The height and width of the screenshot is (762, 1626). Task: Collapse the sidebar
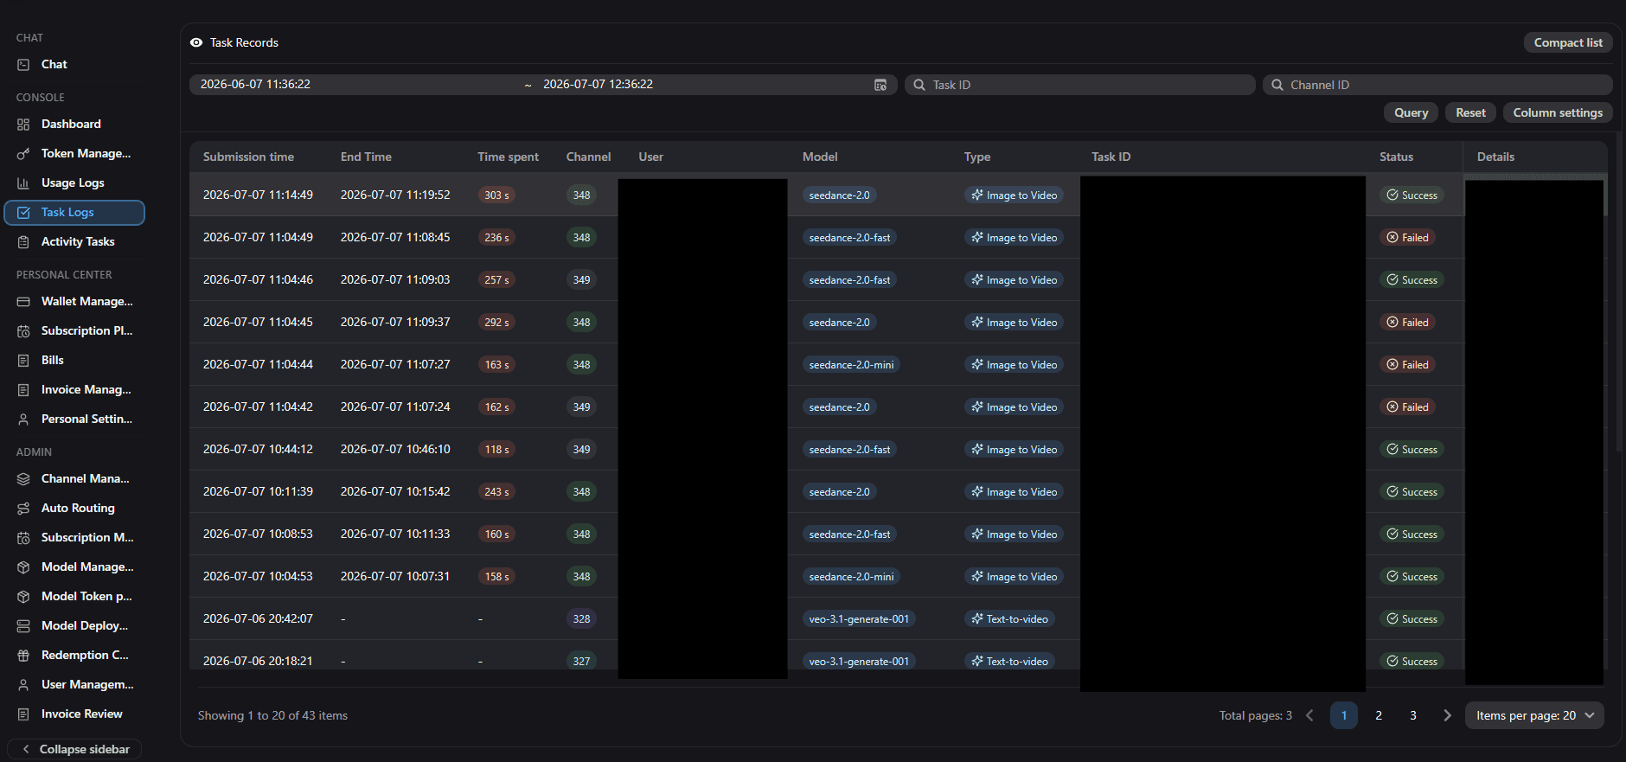point(74,749)
